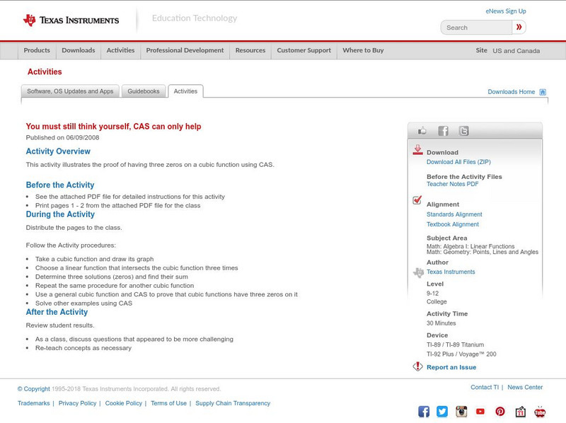Open the Activities navigation menu

click(120, 50)
